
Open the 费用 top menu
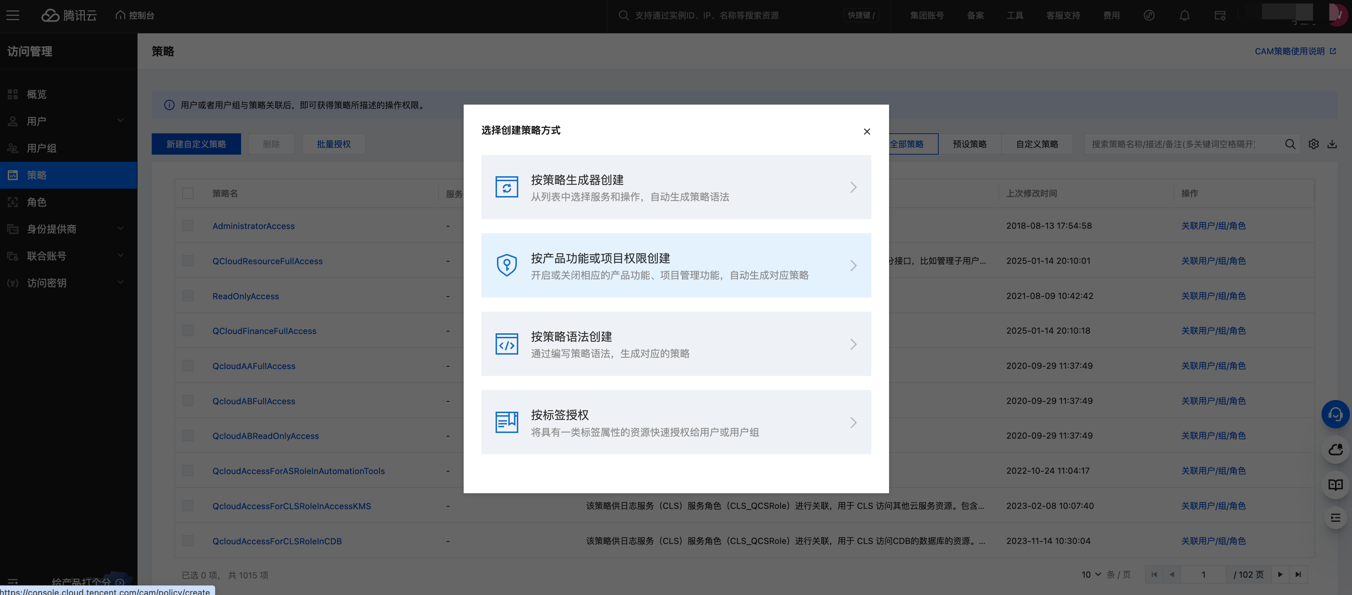(x=1111, y=15)
